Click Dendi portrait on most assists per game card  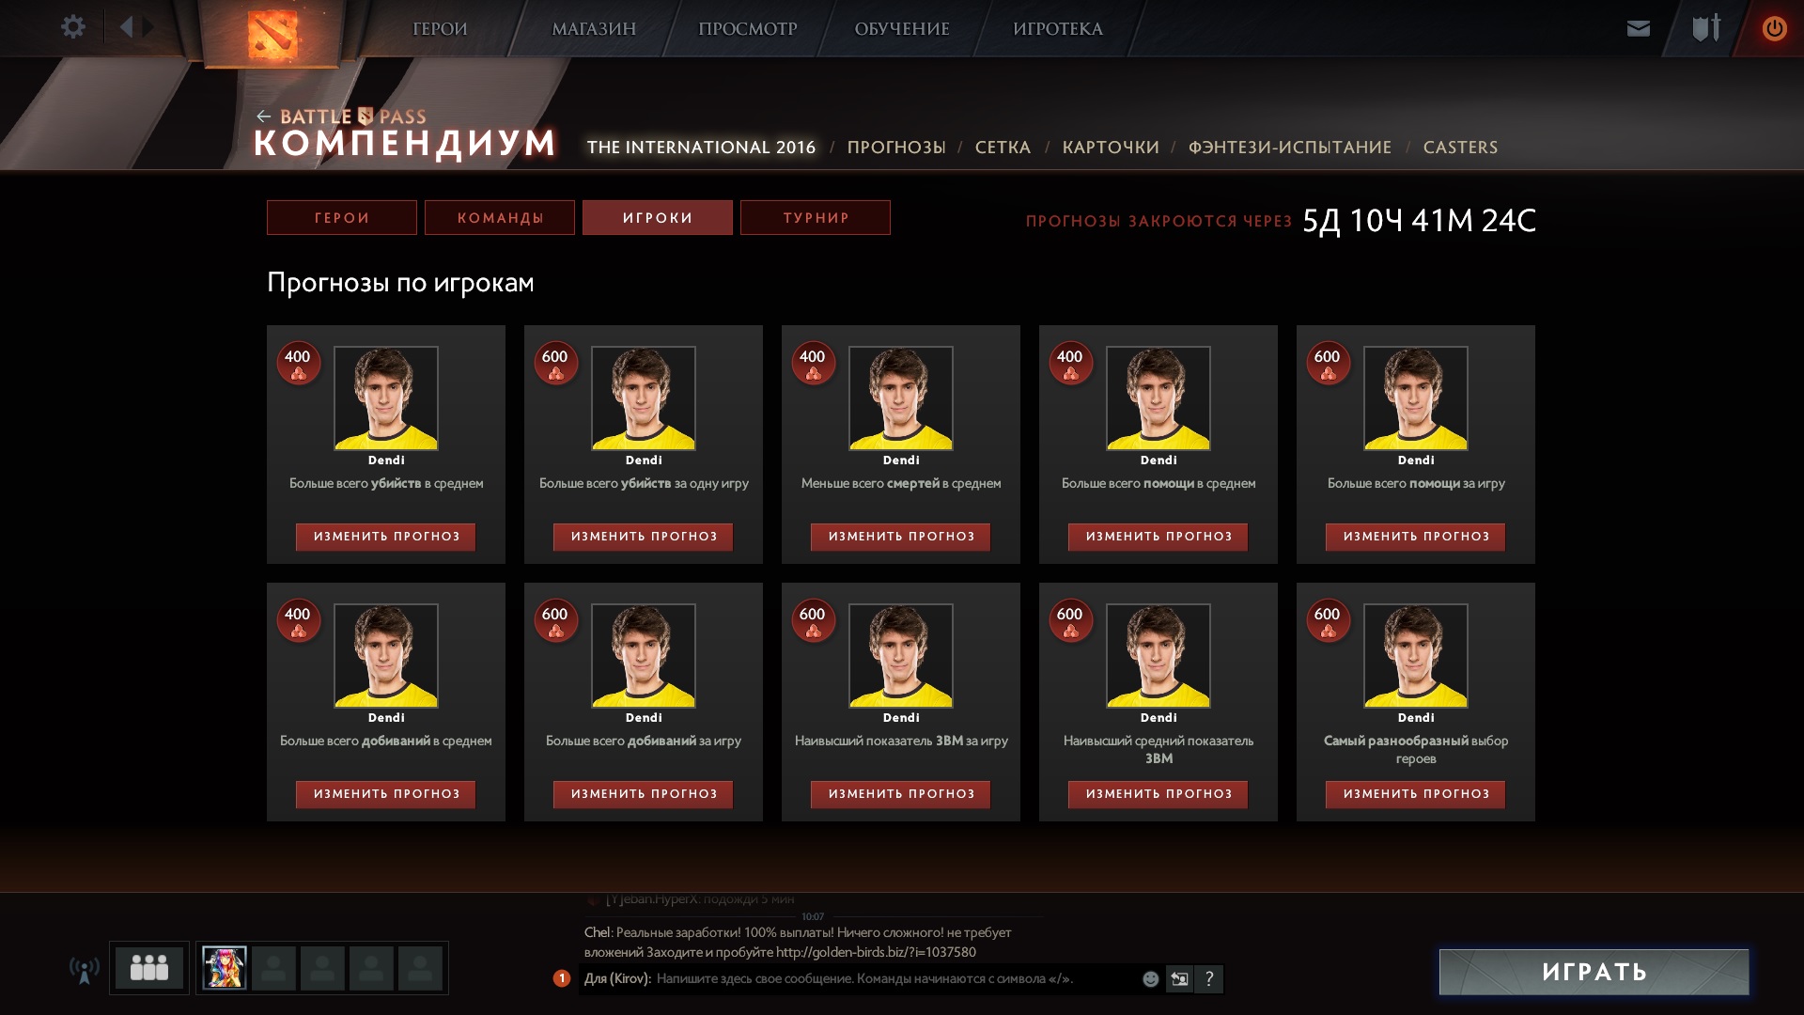click(1416, 398)
